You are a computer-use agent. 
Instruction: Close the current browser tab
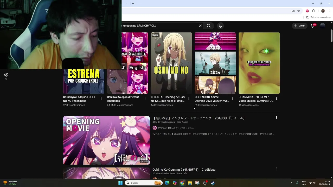(127, 3)
